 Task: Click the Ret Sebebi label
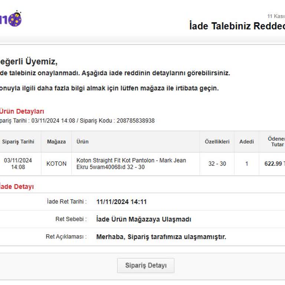pos(71,219)
